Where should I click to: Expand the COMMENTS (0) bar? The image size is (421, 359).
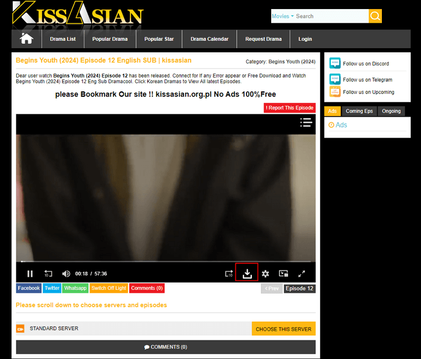pos(165,347)
